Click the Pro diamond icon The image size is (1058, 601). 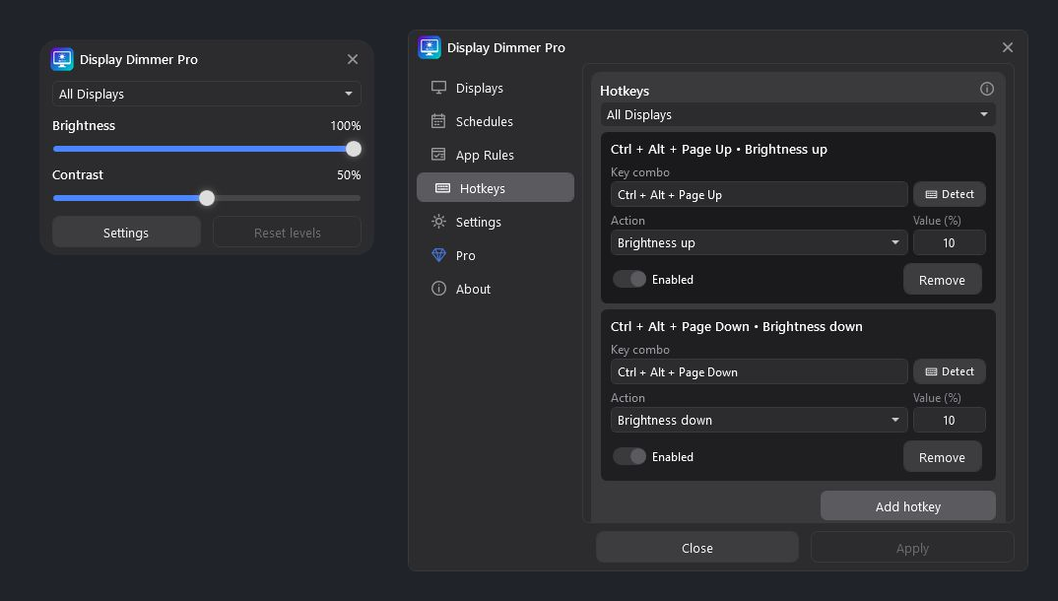[x=438, y=255]
